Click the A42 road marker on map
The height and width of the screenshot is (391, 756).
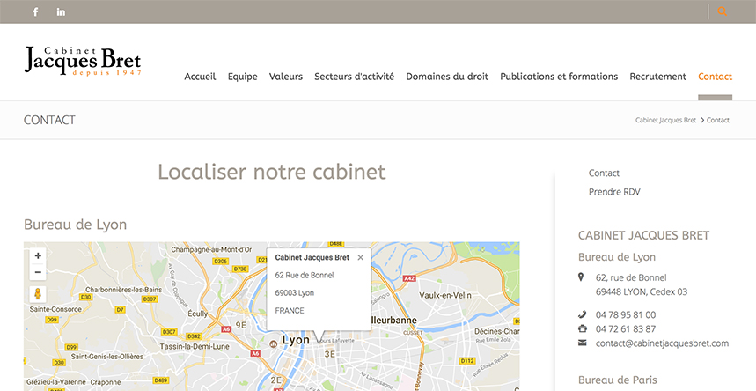[x=409, y=278]
